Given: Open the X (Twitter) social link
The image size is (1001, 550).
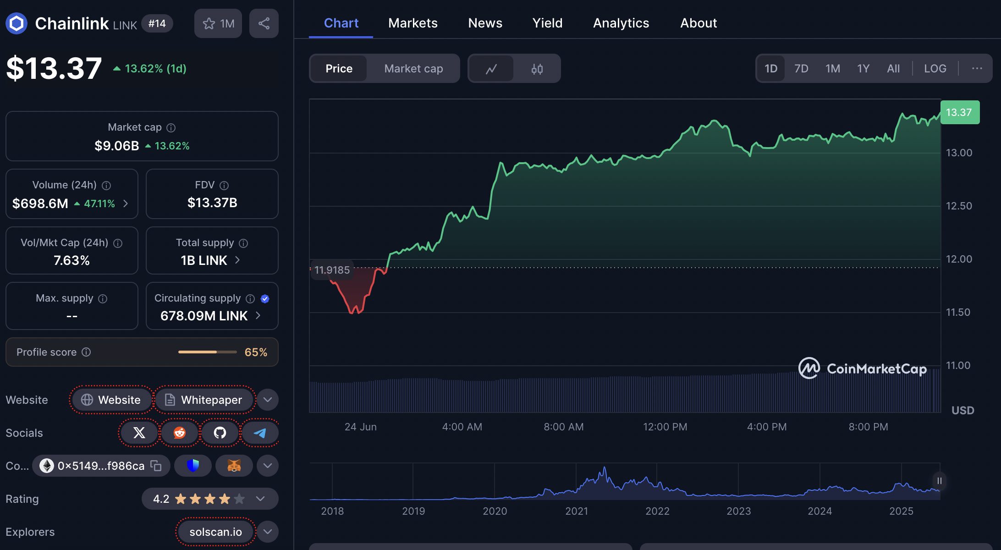Looking at the screenshot, I should click(x=139, y=432).
